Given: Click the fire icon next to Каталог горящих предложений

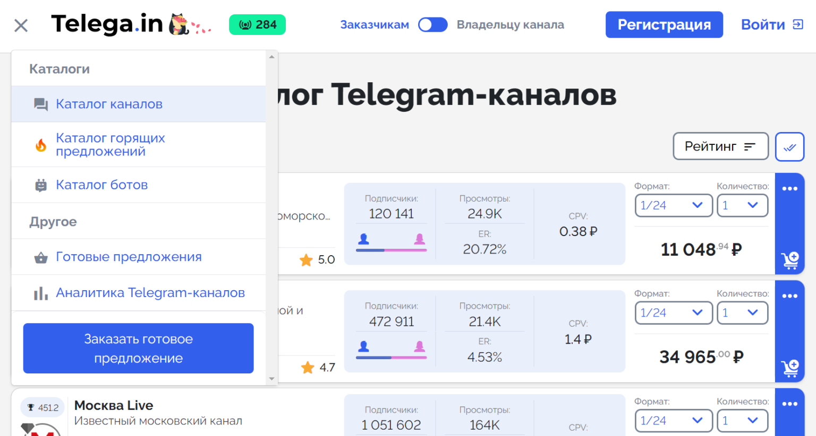Looking at the screenshot, I should click(41, 144).
